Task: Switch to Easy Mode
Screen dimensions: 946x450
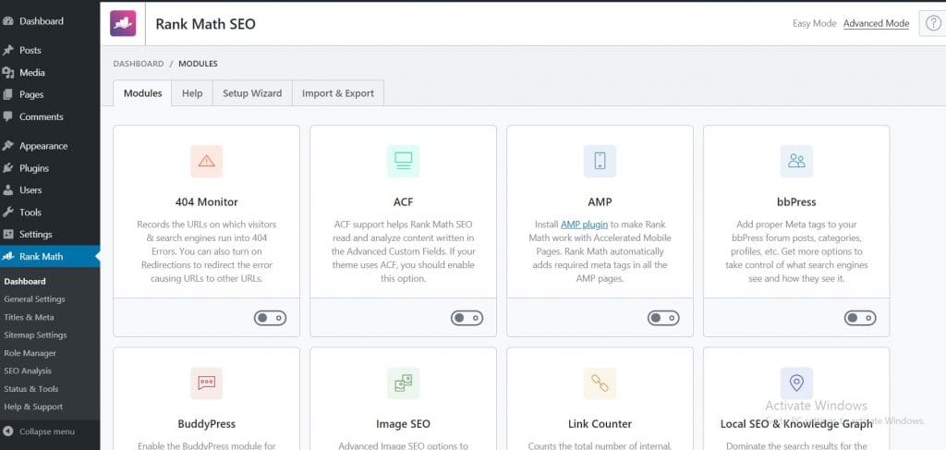Action: [814, 24]
